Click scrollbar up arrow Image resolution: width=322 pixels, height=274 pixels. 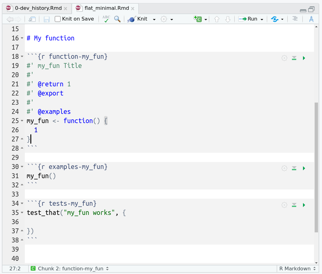click(316, 27)
